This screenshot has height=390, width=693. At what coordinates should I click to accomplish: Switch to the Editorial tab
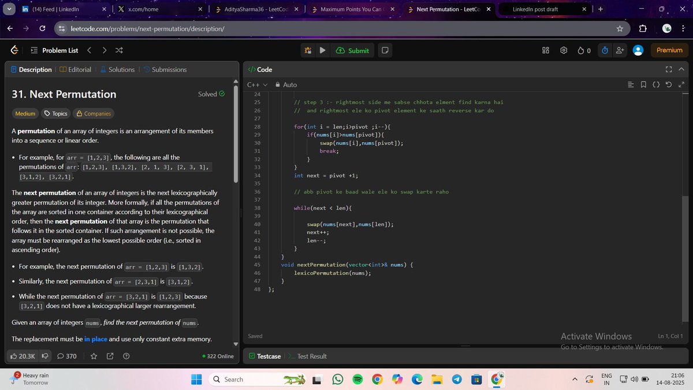point(75,69)
